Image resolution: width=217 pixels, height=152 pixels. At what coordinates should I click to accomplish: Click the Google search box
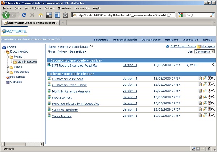coord(198,15)
